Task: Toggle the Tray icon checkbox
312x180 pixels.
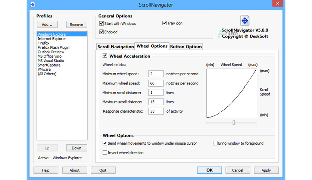Action: click(x=164, y=23)
